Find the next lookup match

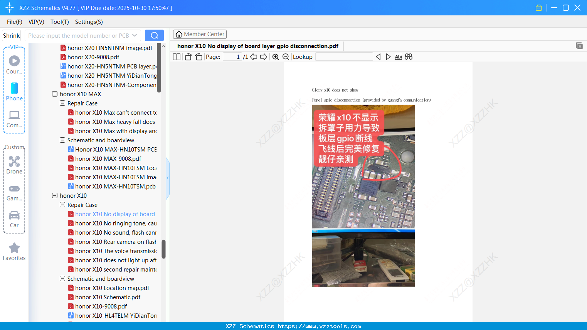point(388,57)
